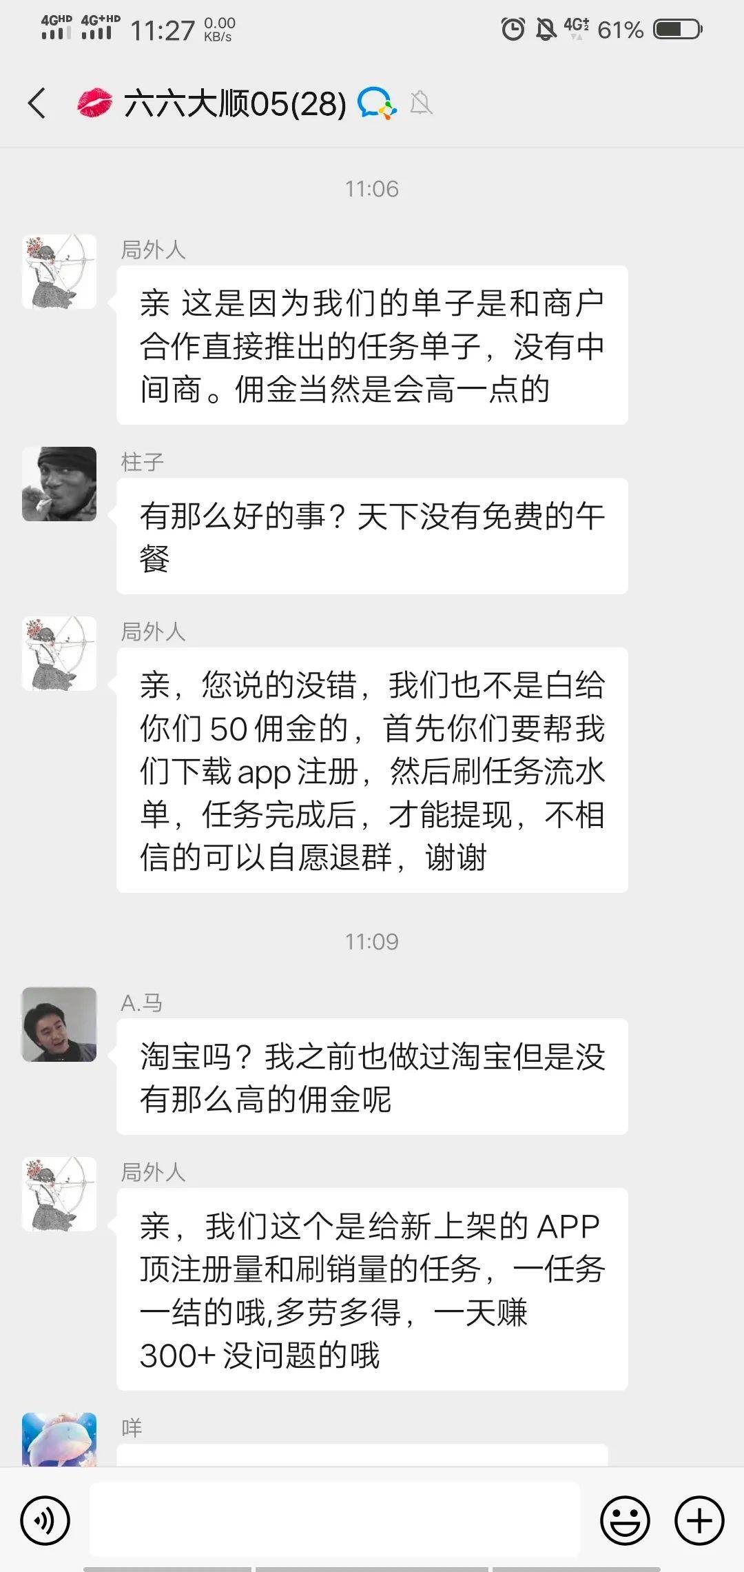Tap the red lips emoji in title
Viewport: 744px width, 1572px height.
(x=94, y=103)
